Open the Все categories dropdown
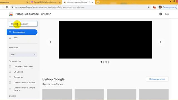Viewport: 178px width, 100px height. 23,54
